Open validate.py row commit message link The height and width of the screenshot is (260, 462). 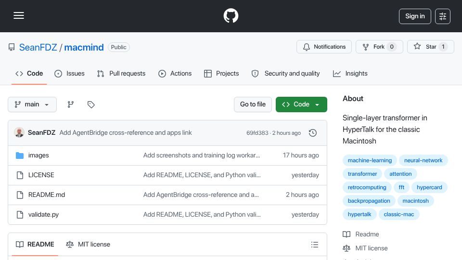click(x=202, y=215)
